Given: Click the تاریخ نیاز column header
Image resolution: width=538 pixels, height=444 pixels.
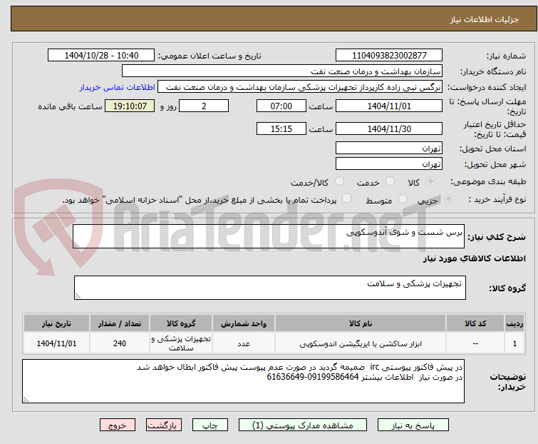Looking at the screenshot, I should pyautogui.click(x=56, y=323).
